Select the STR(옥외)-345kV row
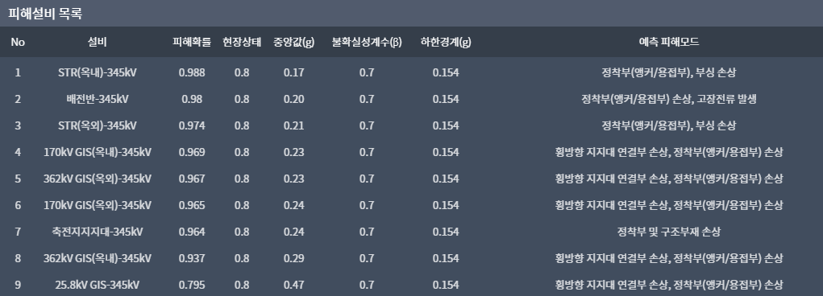This screenshot has width=823, height=296. click(x=411, y=125)
